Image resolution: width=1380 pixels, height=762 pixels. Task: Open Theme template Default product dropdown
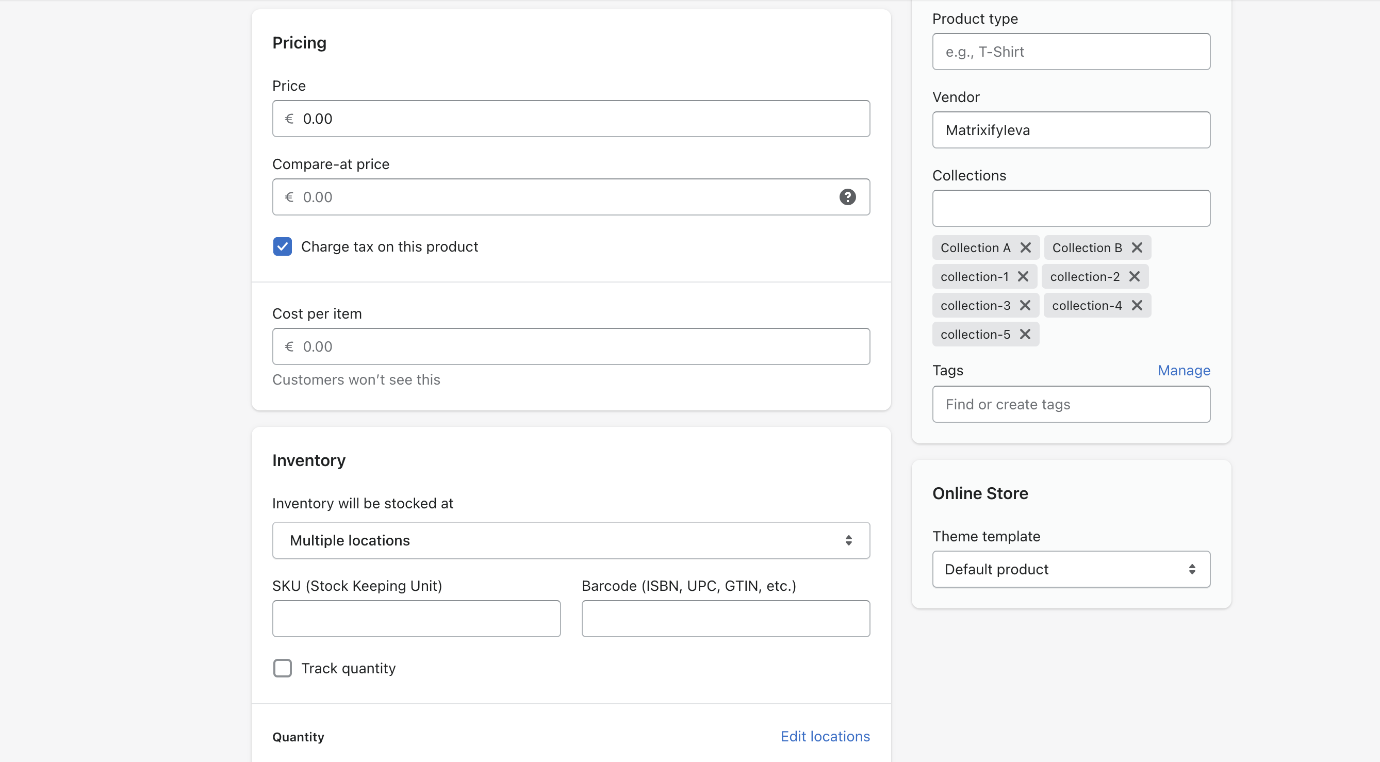coord(1071,569)
